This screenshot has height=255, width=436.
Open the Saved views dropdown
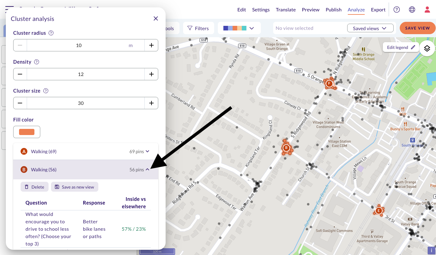370,28
